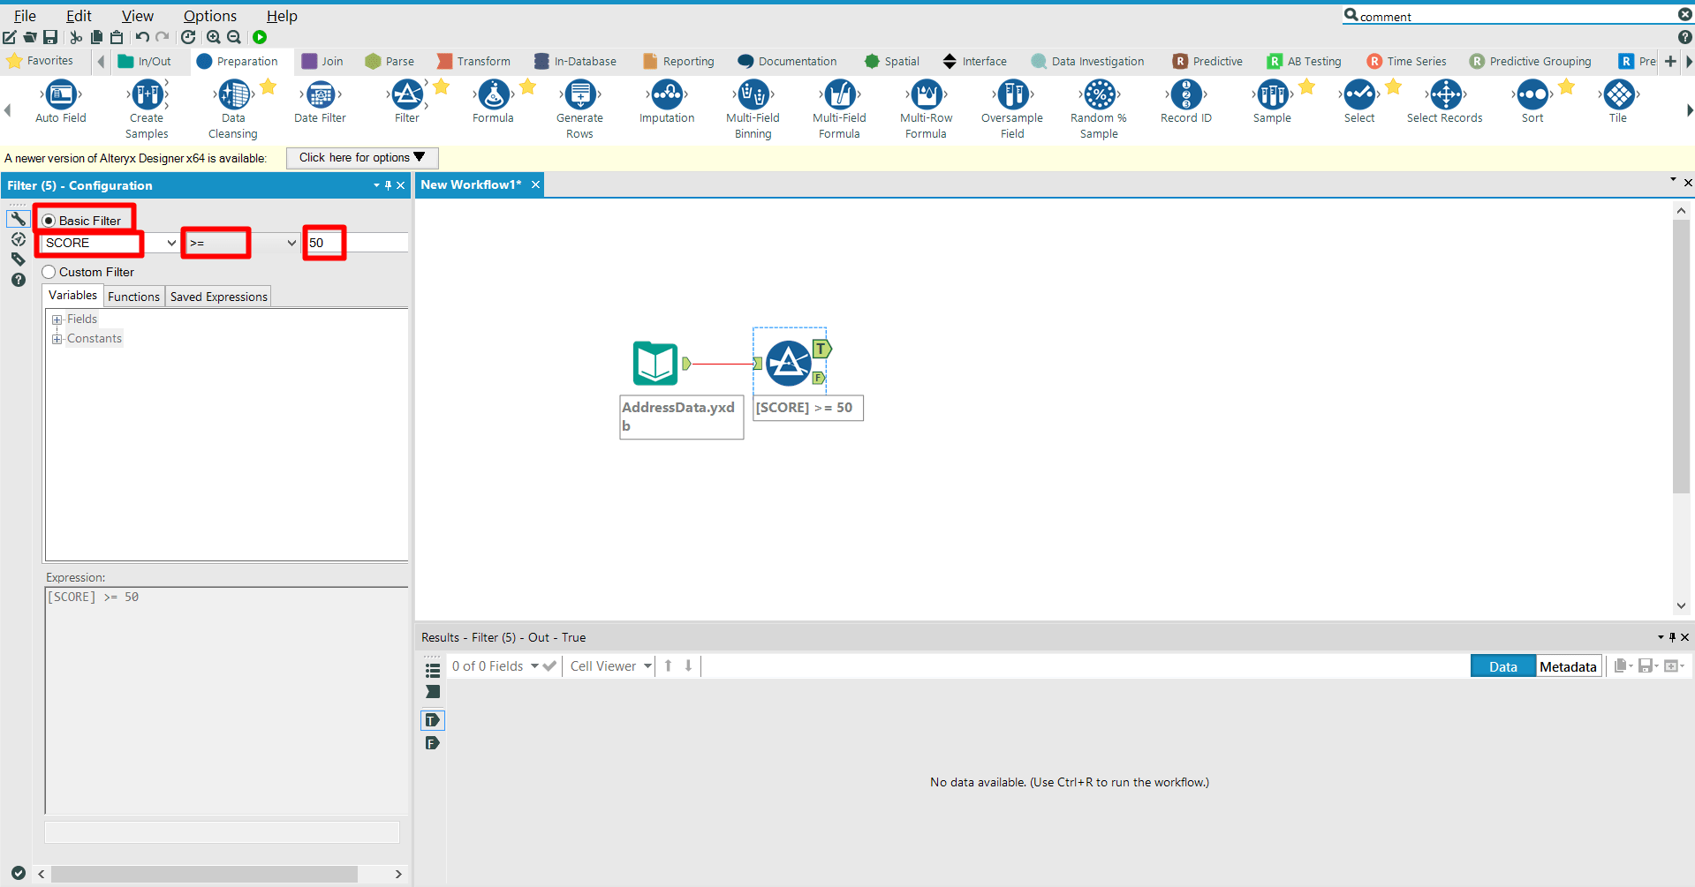Open the Options menu
This screenshot has width=1695, height=887.
(209, 16)
